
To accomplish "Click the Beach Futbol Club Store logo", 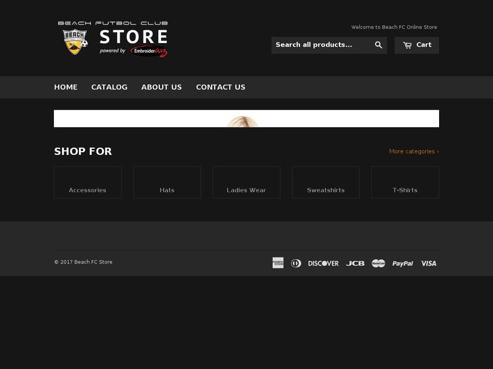I will (112, 39).
